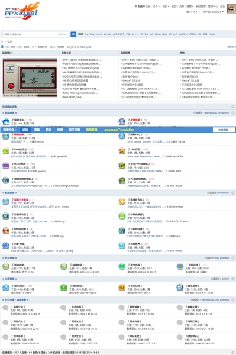Click forum icon in row with poster wtlzyj
236x355 pixels.
tap(6, 136)
